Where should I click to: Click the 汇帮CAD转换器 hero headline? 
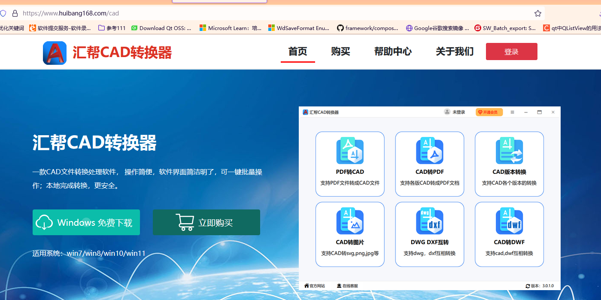[x=94, y=143]
